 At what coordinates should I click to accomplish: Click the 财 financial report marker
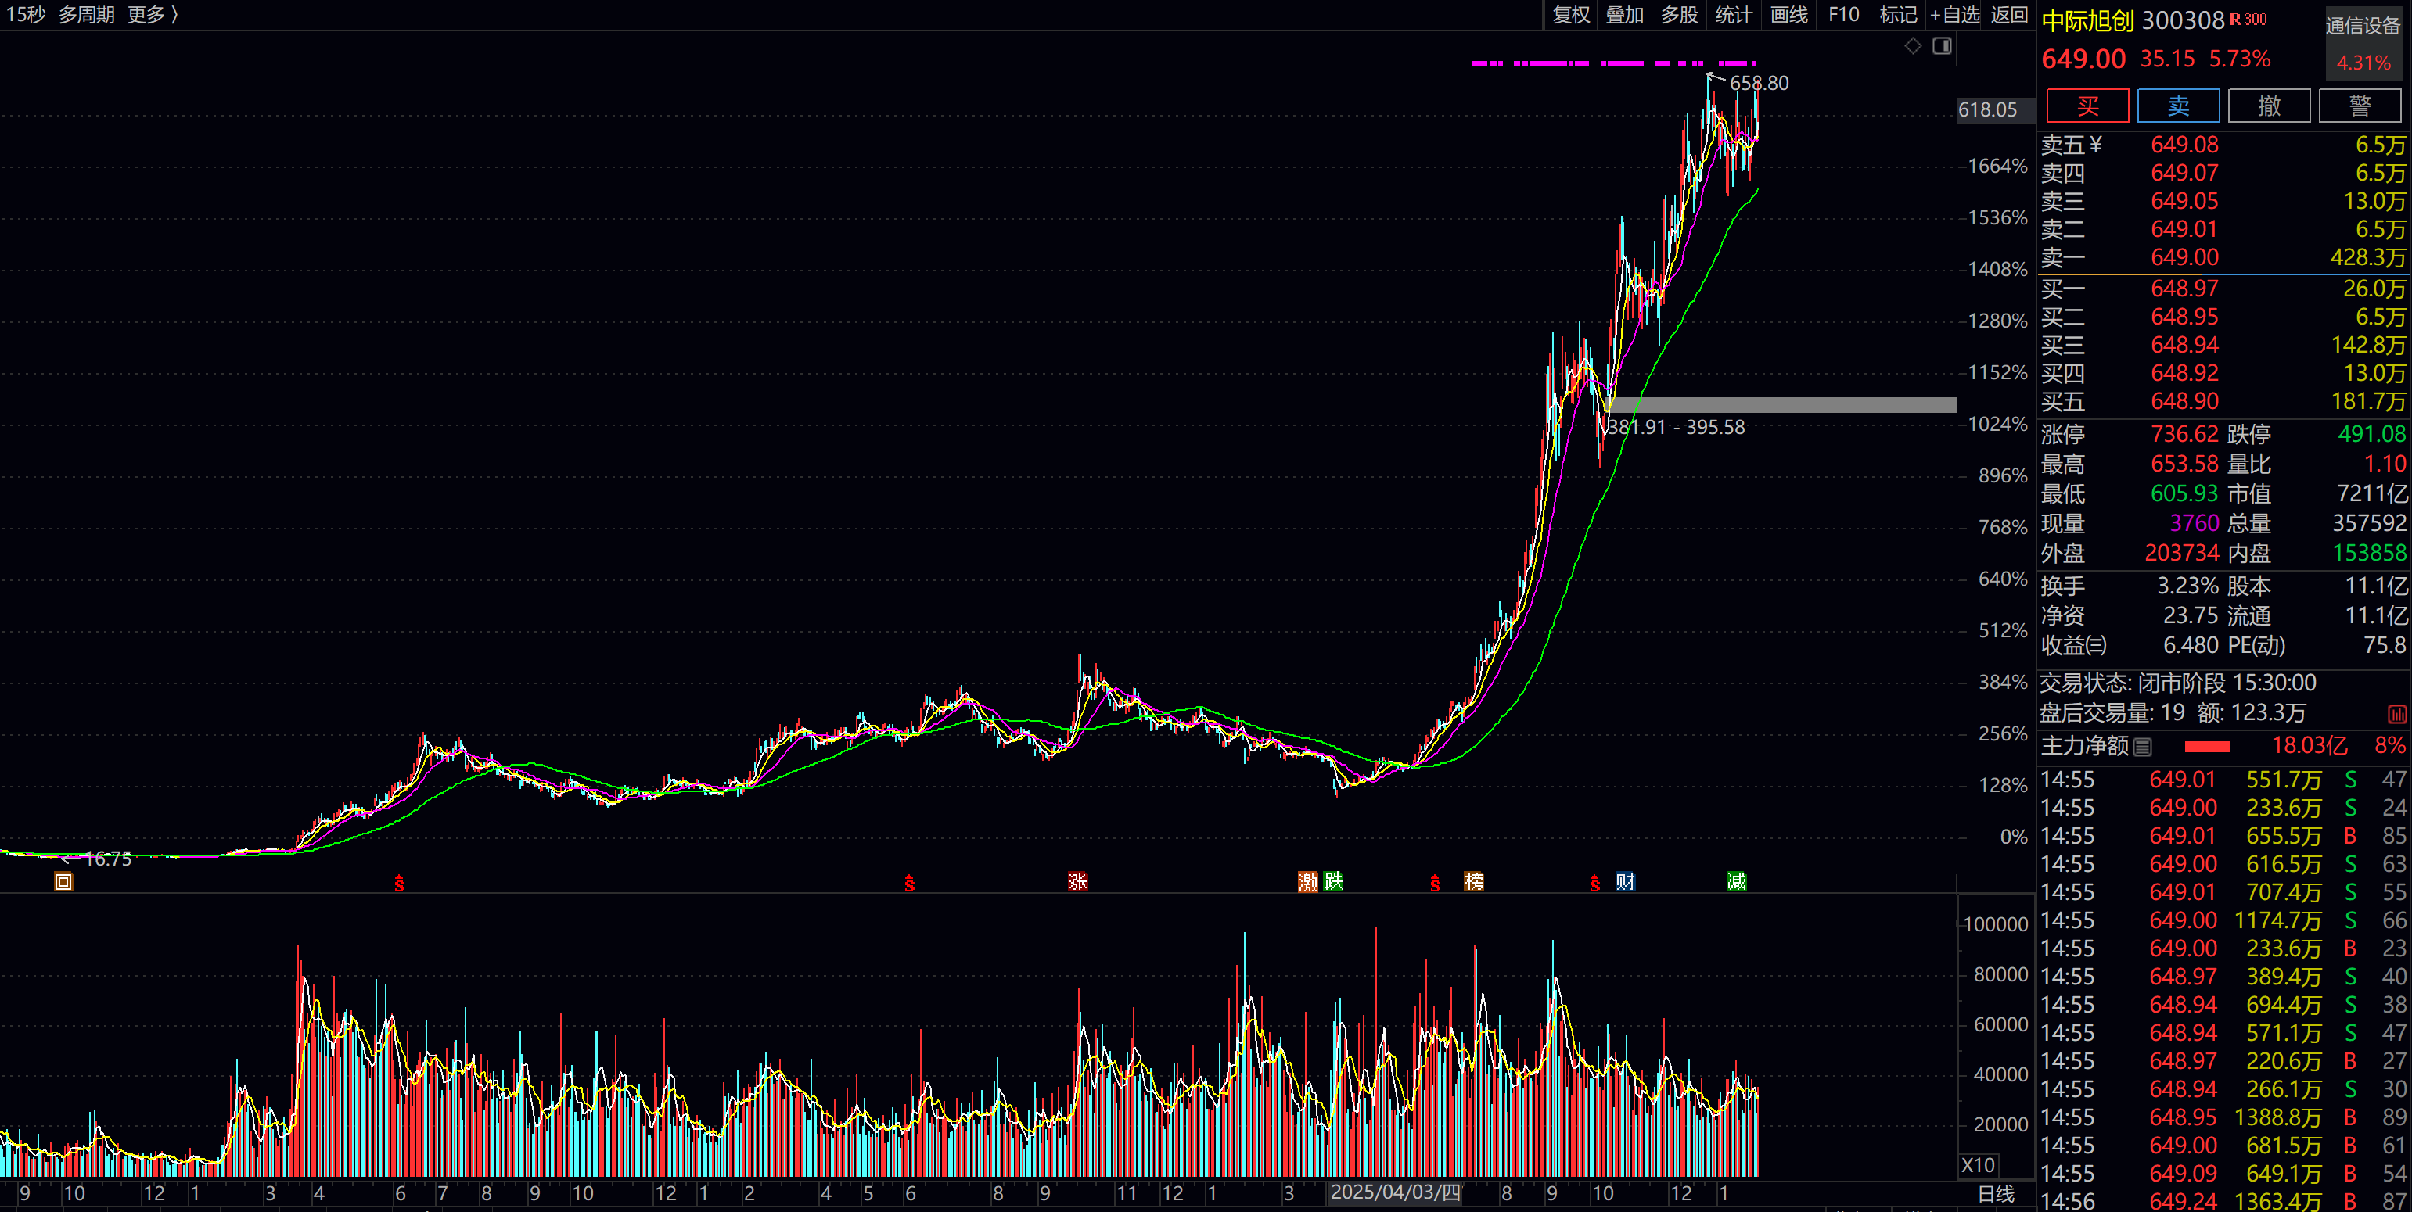click(x=1626, y=881)
